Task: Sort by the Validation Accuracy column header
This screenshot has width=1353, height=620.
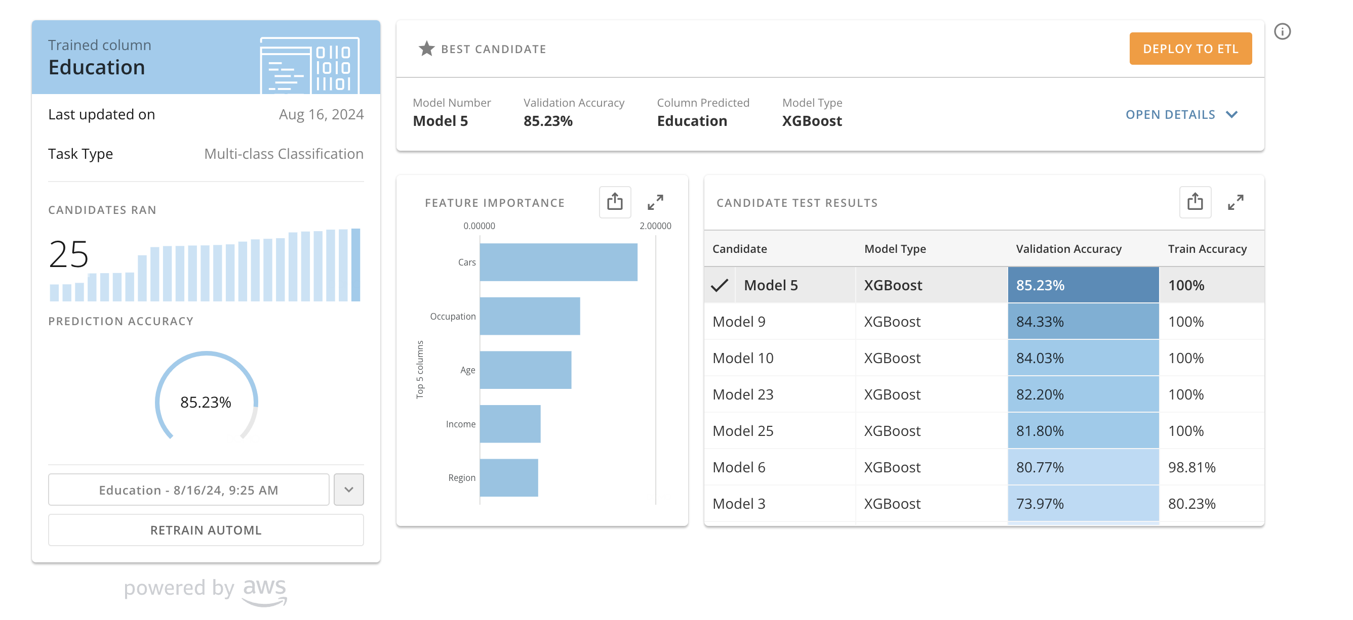Action: click(1068, 249)
